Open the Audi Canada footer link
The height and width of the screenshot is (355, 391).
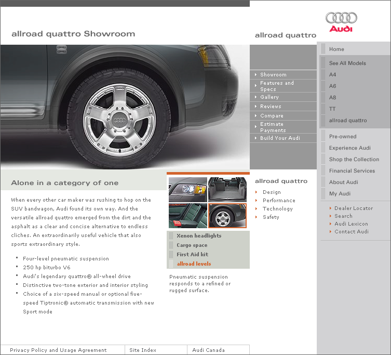click(x=208, y=350)
